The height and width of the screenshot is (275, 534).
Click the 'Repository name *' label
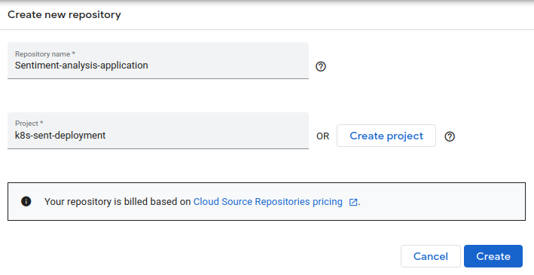pos(45,53)
